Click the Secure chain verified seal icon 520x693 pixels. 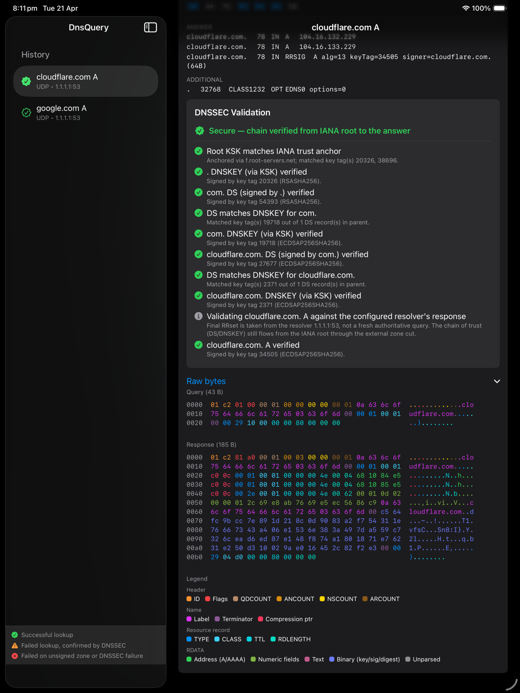(200, 131)
